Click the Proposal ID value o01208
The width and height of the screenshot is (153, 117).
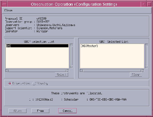point(42,18)
